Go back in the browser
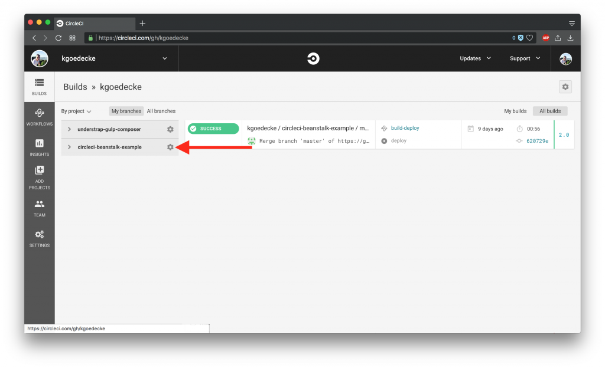Viewport: 605px width, 368px height. tap(34, 38)
